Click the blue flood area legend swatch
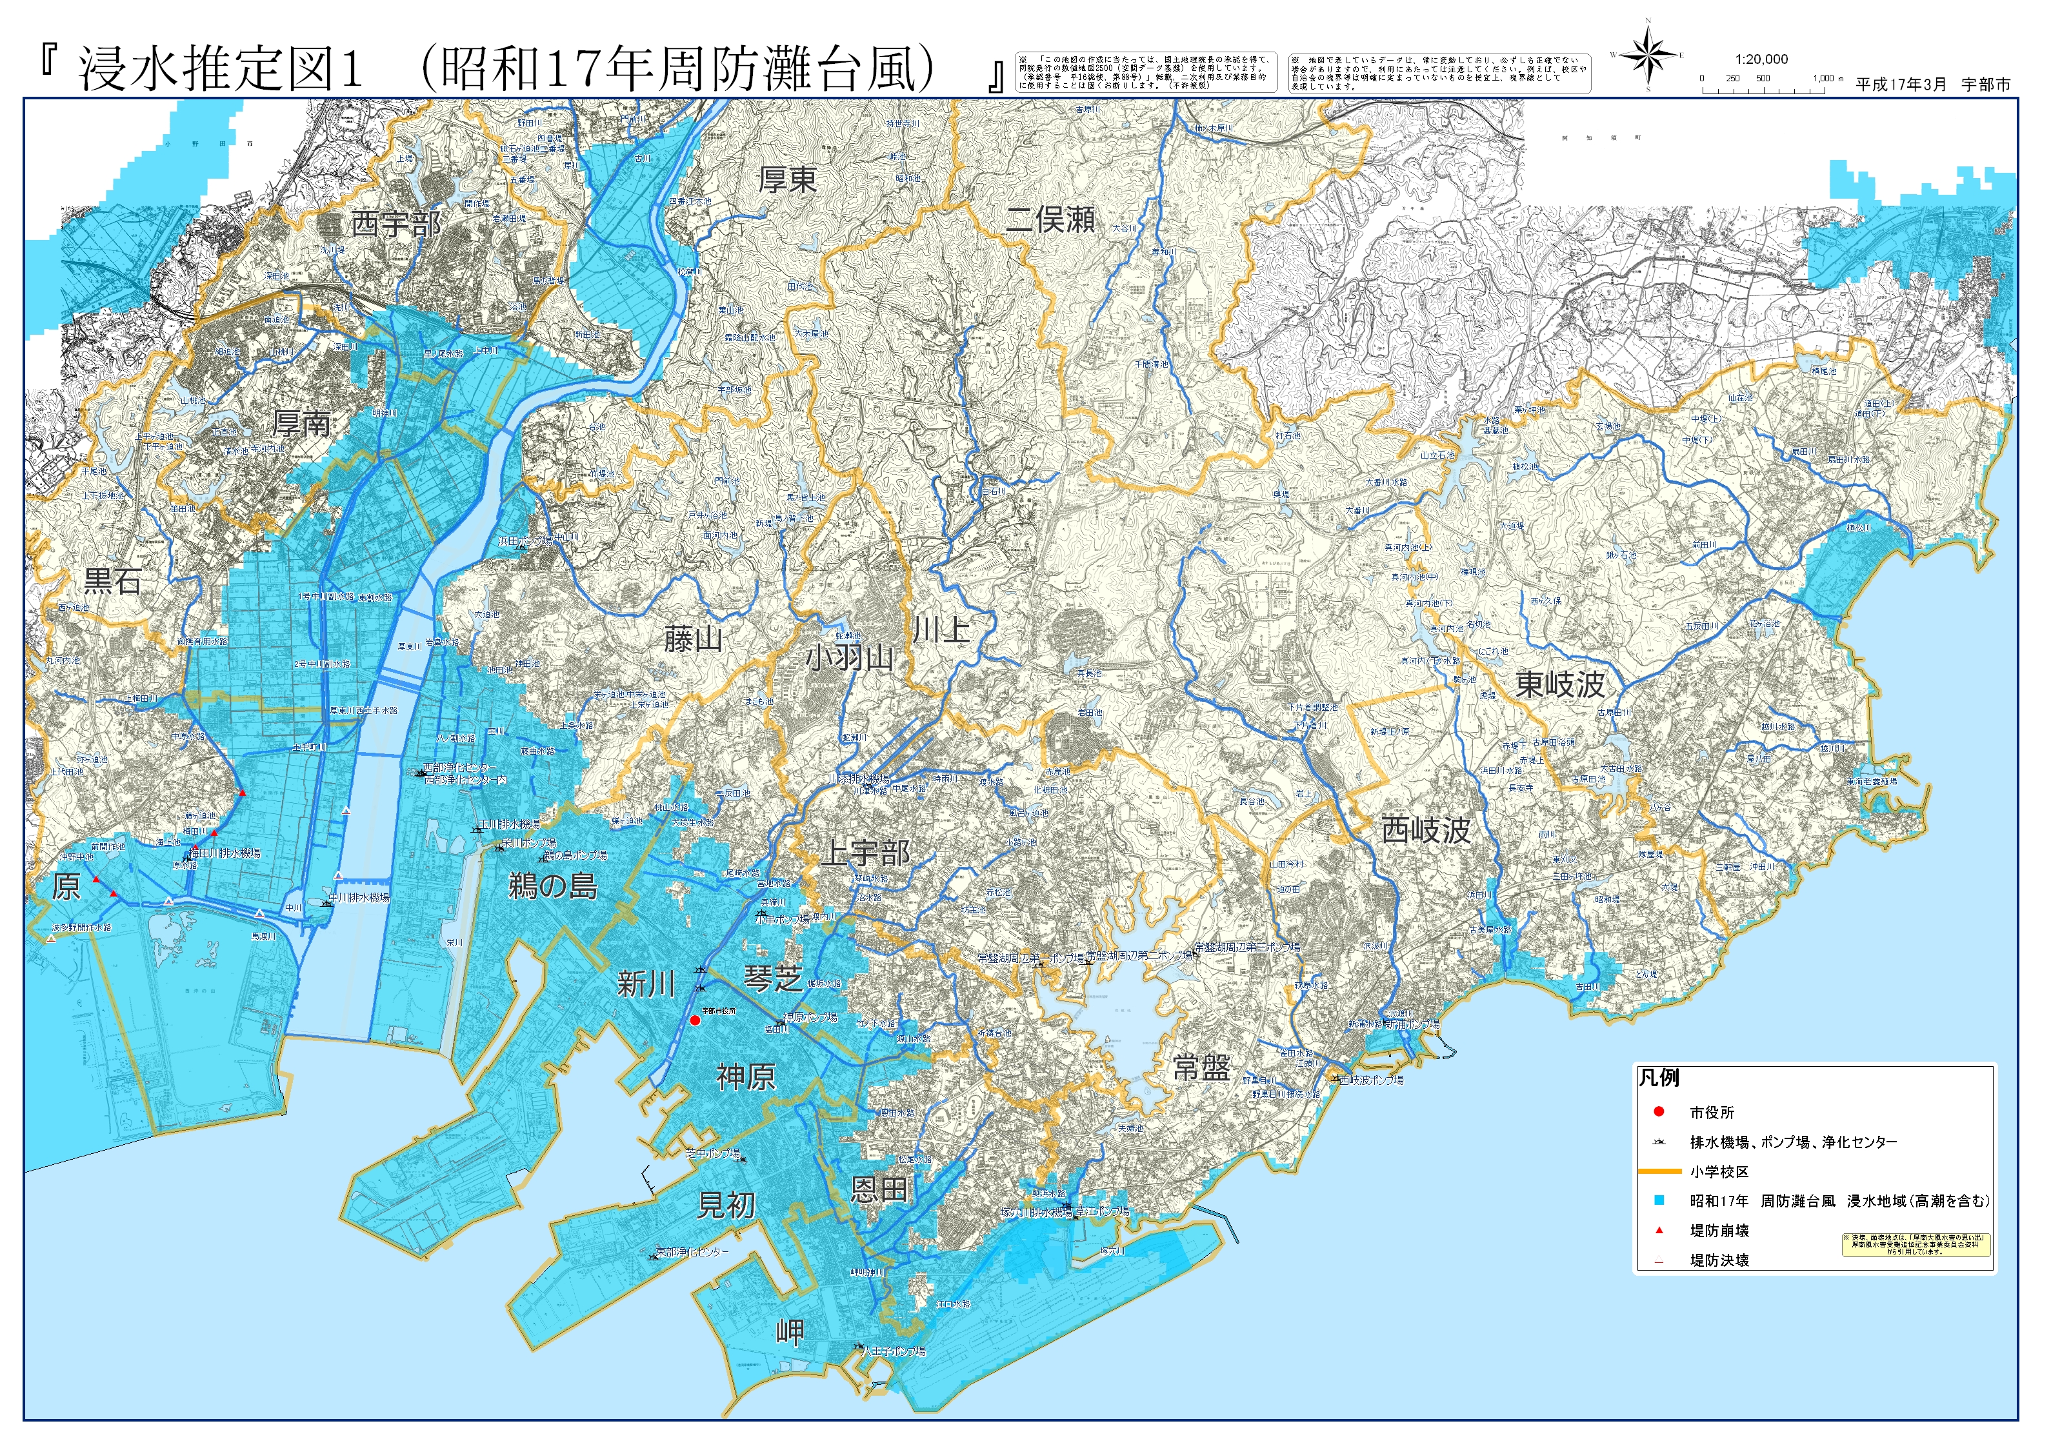Viewport: 2051px width, 1448px height. [1659, 1200]
